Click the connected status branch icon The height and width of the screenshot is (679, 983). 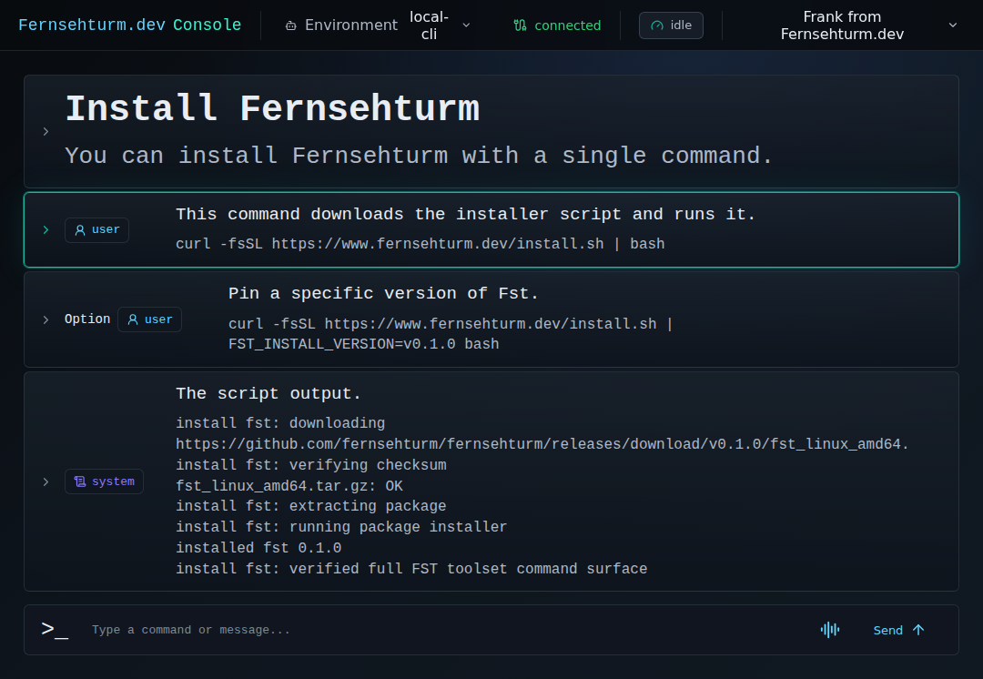[x=520, y=25]
